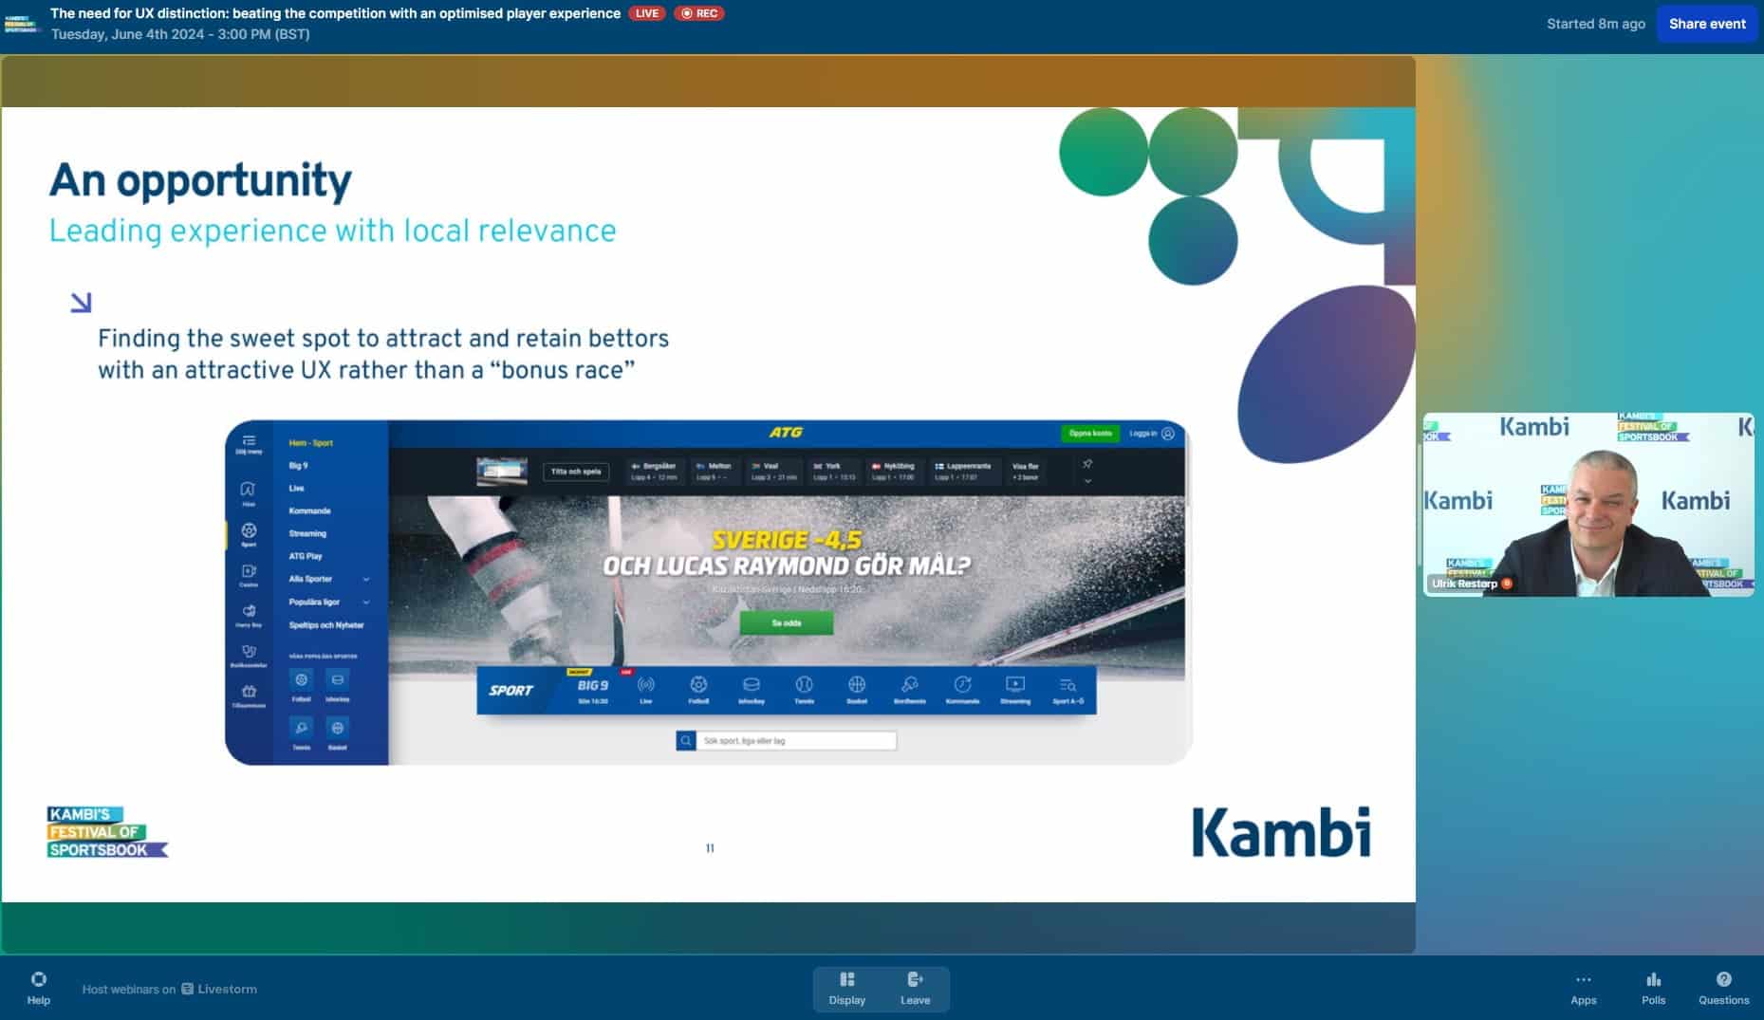Viewport: 1764px width, 1020px height.
Task: Click the Share event button
Action: [1707, 24]
